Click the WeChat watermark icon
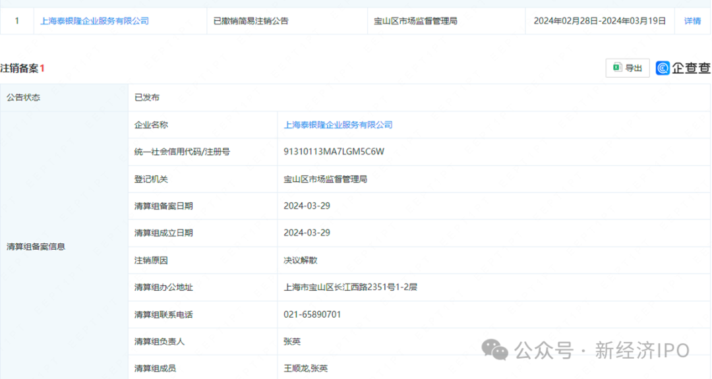 pyautogui.click(x=495, y=350)
